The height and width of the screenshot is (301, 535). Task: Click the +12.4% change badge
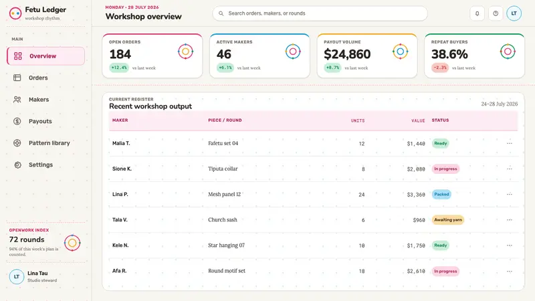click(119, 68)
